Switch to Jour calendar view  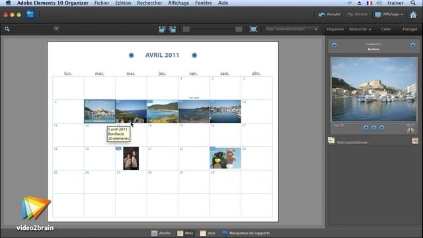(x=208, y=233)
